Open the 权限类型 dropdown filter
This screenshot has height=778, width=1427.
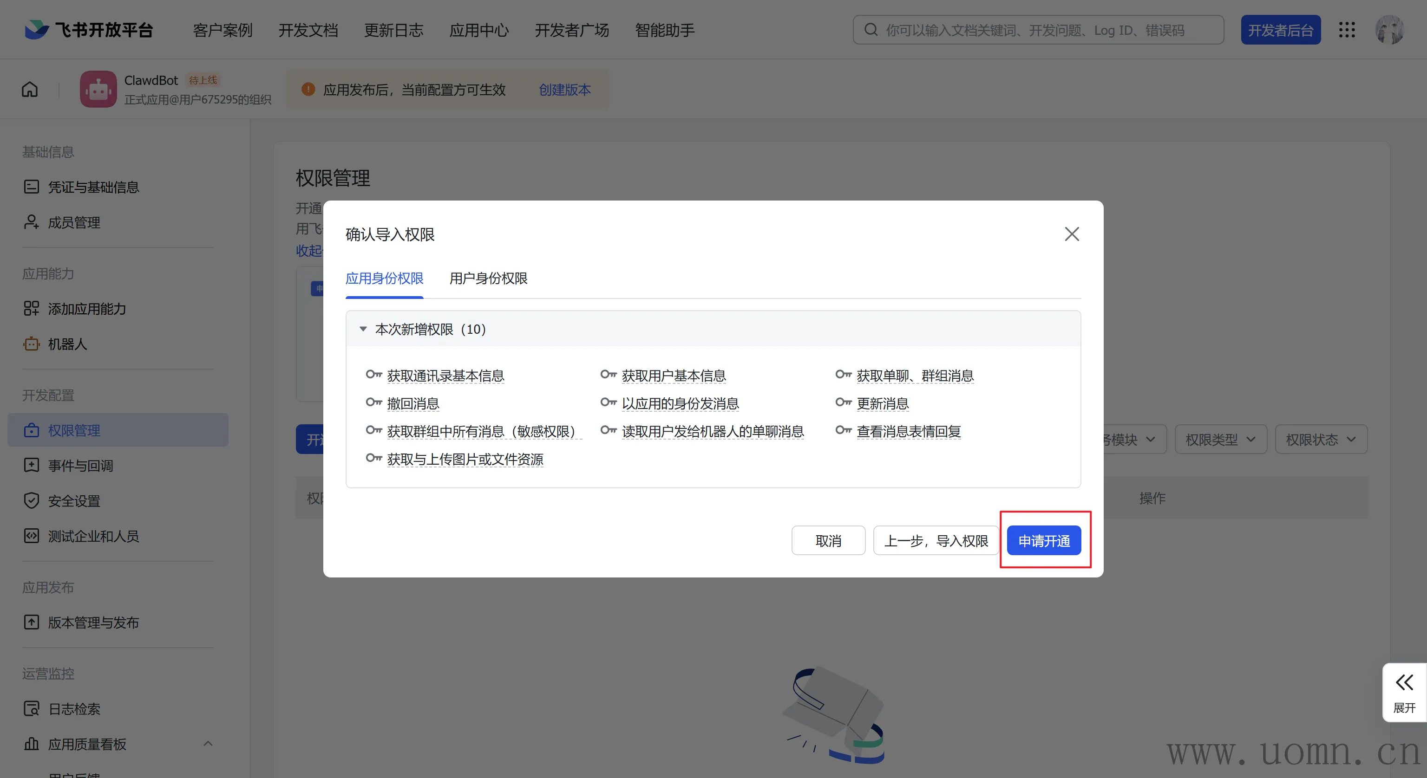tap(1220, 440)
